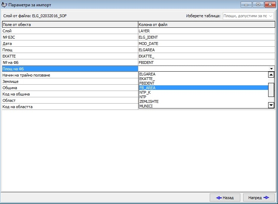
Task: Open the Изберете таблица combo box
Action: tap(248, 16)
